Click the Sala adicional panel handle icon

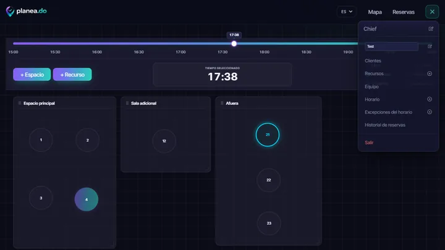tap(127, 103)
